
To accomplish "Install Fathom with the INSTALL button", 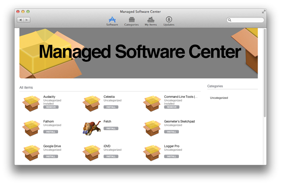I will click(x=51, y=132).
